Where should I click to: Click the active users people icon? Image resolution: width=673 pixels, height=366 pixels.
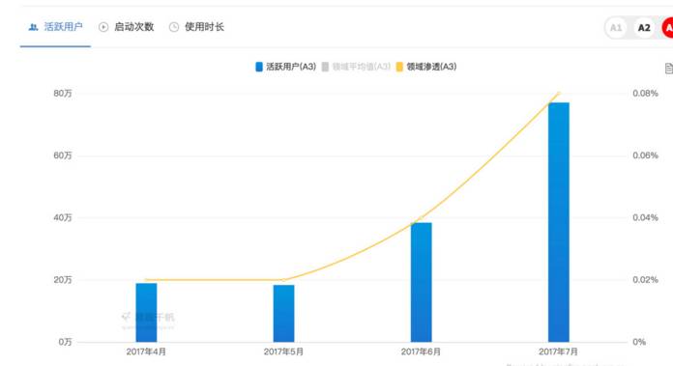point(33,27)
